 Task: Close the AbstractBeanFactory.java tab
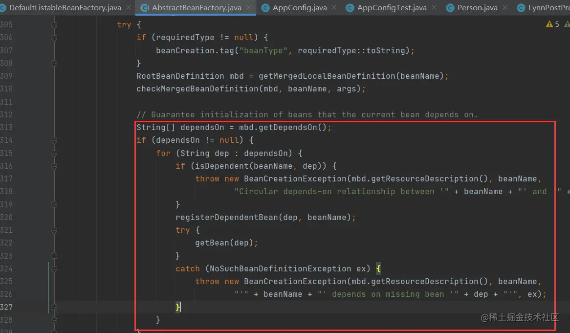(x=249, y=7)
